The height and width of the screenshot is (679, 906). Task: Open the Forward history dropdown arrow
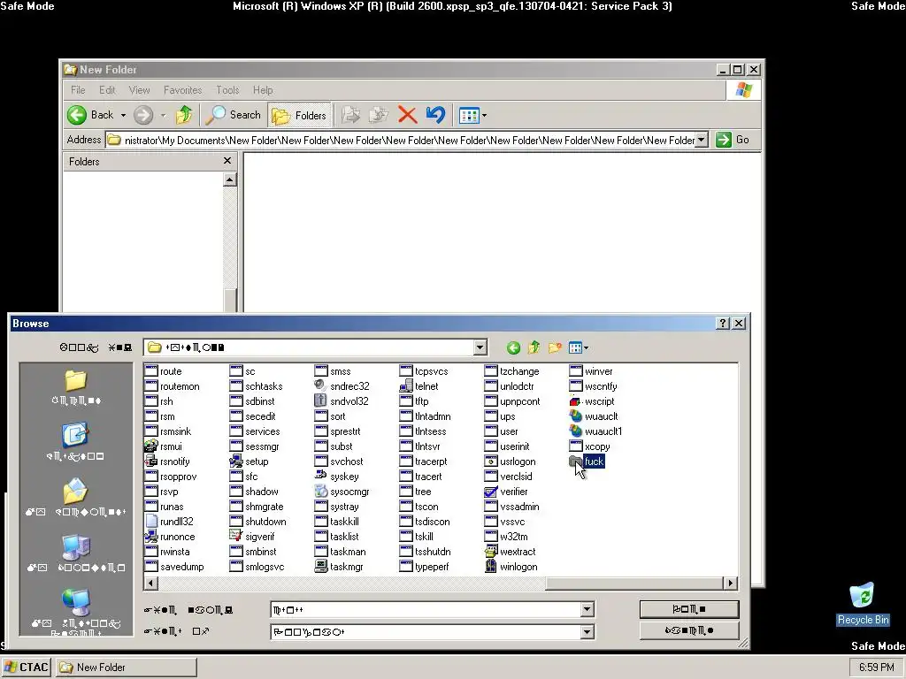(x=163, y=116)
